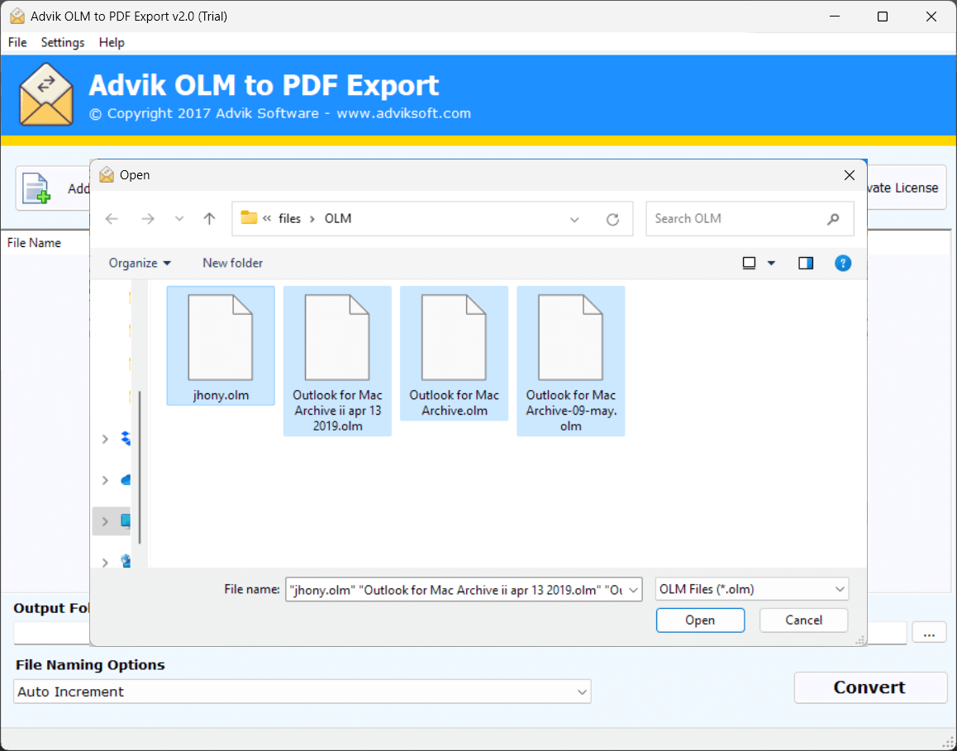Click the File Name column header

pyautogui.click(x=34, y=243)
